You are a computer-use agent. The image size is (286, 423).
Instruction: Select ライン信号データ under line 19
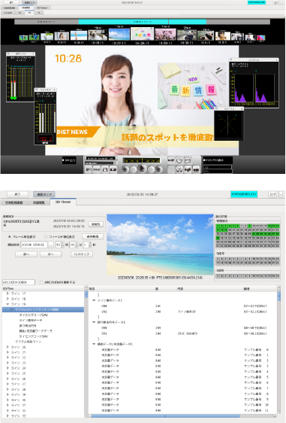coord(31,320)
